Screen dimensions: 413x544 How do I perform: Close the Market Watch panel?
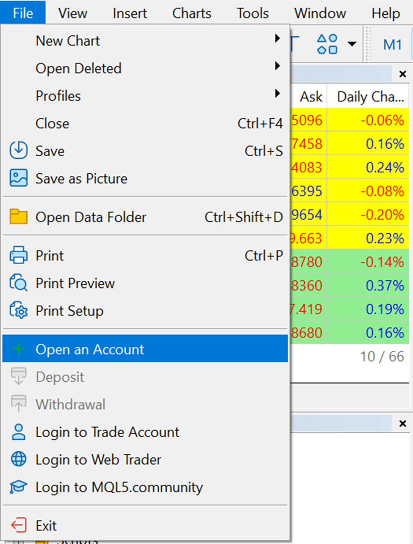click(x=402, y=75)
